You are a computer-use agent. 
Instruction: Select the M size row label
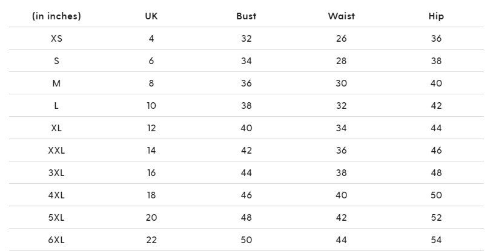56,83
